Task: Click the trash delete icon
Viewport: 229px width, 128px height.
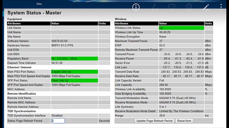Action: pos(189,7)
